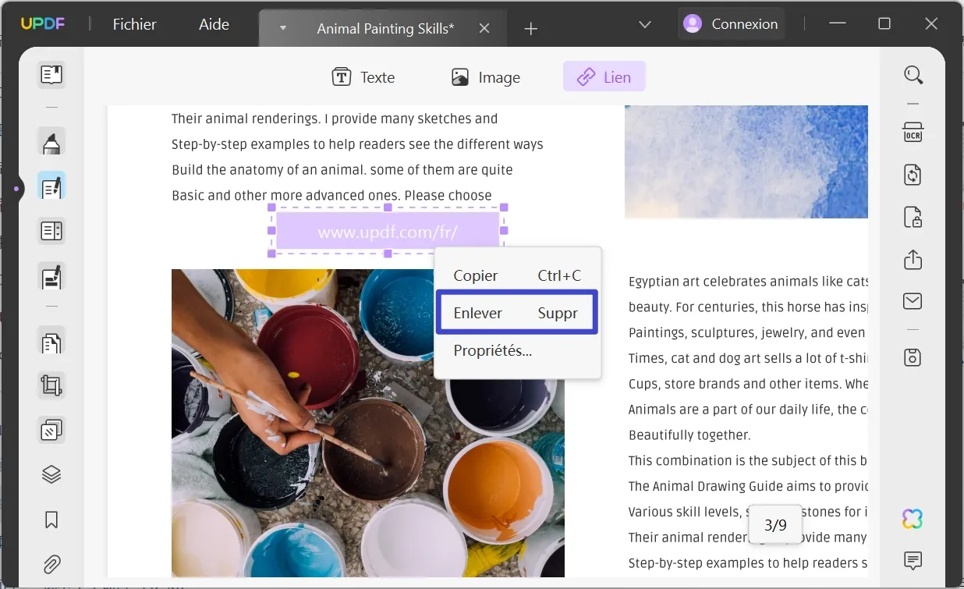The height and width of the screenshot is (589, 964).
Task: Close the Animal Painting Skills tab
Action: [484, 28]
